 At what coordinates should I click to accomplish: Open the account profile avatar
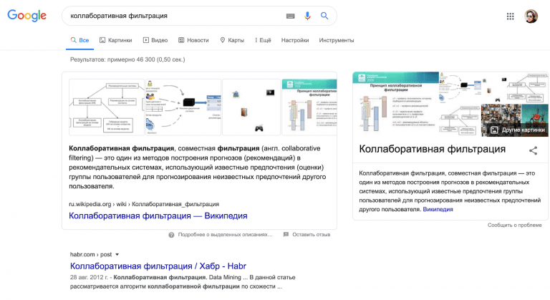point(531,16)
